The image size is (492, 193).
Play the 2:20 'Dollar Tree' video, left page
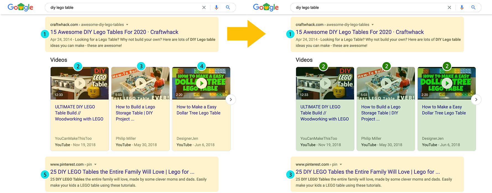pos(201,83)
